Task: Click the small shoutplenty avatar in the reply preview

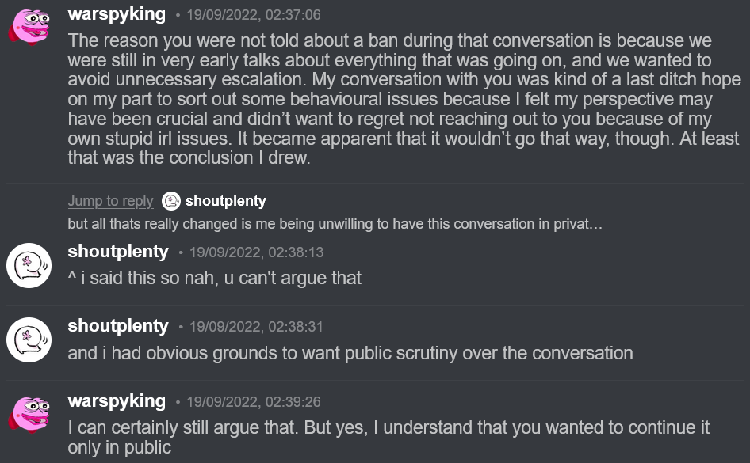Action: (170, 201)
